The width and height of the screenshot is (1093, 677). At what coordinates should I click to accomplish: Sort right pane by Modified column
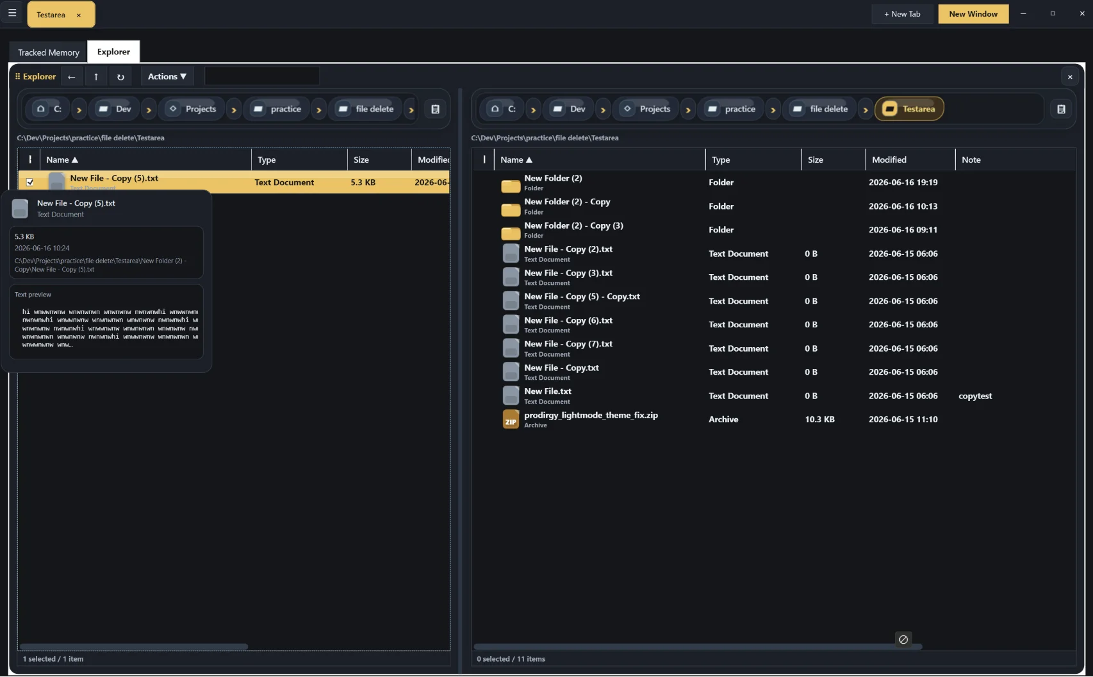pyautogui.click(x=911, y=159)
